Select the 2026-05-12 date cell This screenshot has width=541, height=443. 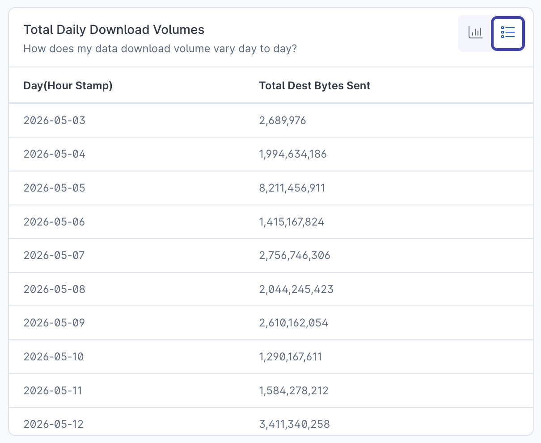point(54,424)
